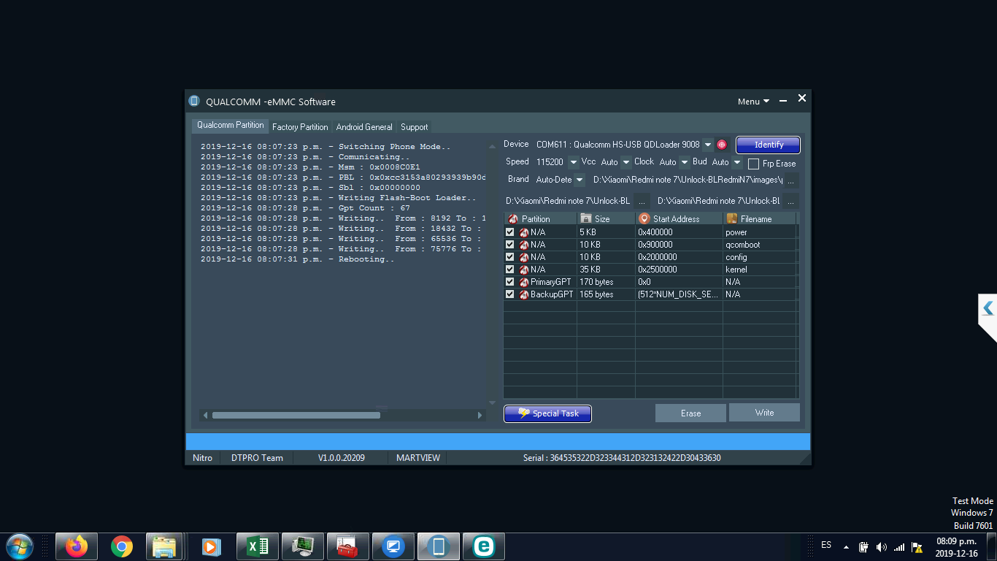Click the Erase button
Viewport: 997px width, 561px height.
click(690, 413)
